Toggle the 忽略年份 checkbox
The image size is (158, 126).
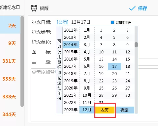pos(112,22)
